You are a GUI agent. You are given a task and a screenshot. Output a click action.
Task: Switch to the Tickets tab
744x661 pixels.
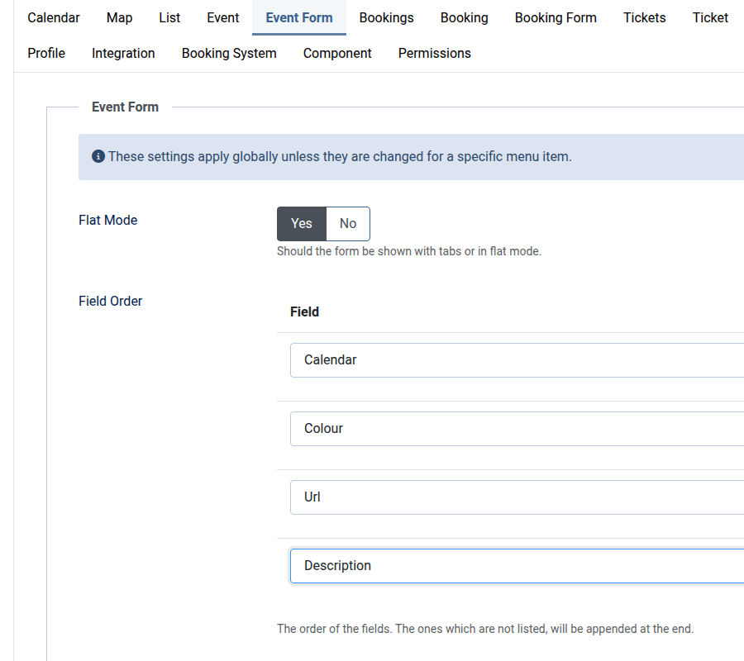pos(645,17)
